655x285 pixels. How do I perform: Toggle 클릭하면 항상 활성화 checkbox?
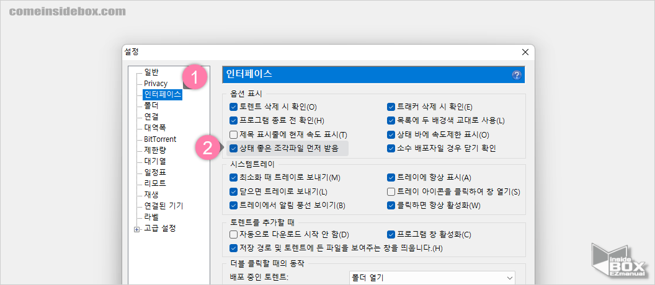click(391, 205)
